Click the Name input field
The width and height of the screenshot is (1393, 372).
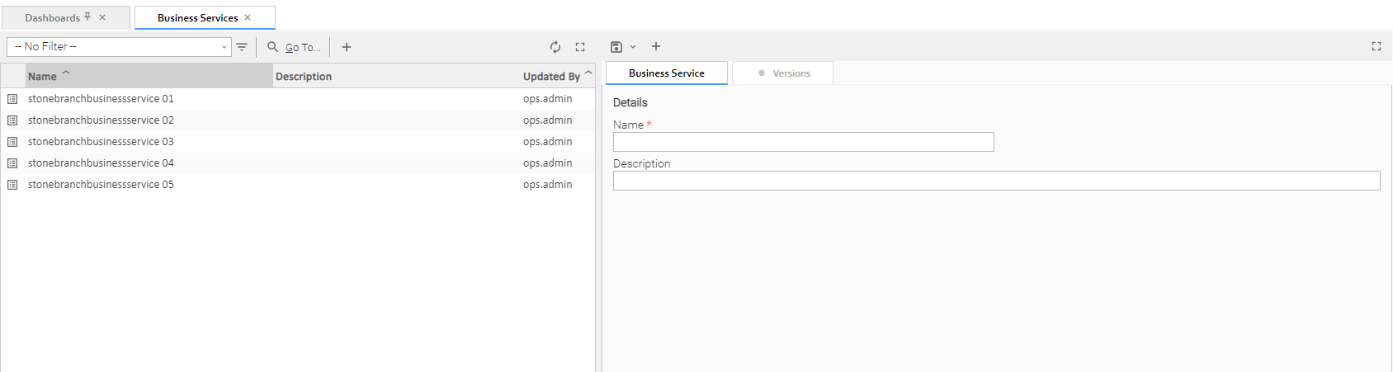803,142
